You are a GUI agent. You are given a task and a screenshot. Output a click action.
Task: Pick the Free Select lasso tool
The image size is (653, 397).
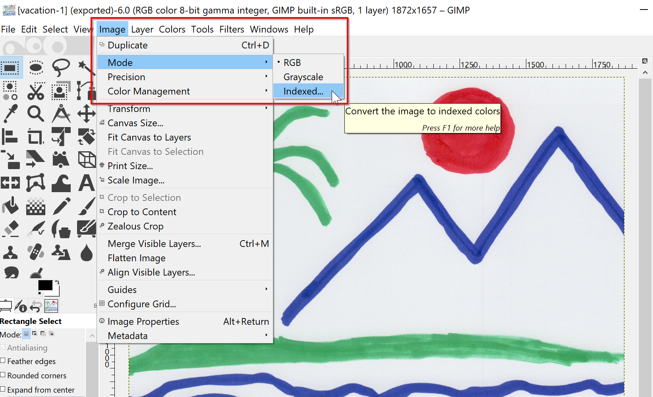[61, 67]
